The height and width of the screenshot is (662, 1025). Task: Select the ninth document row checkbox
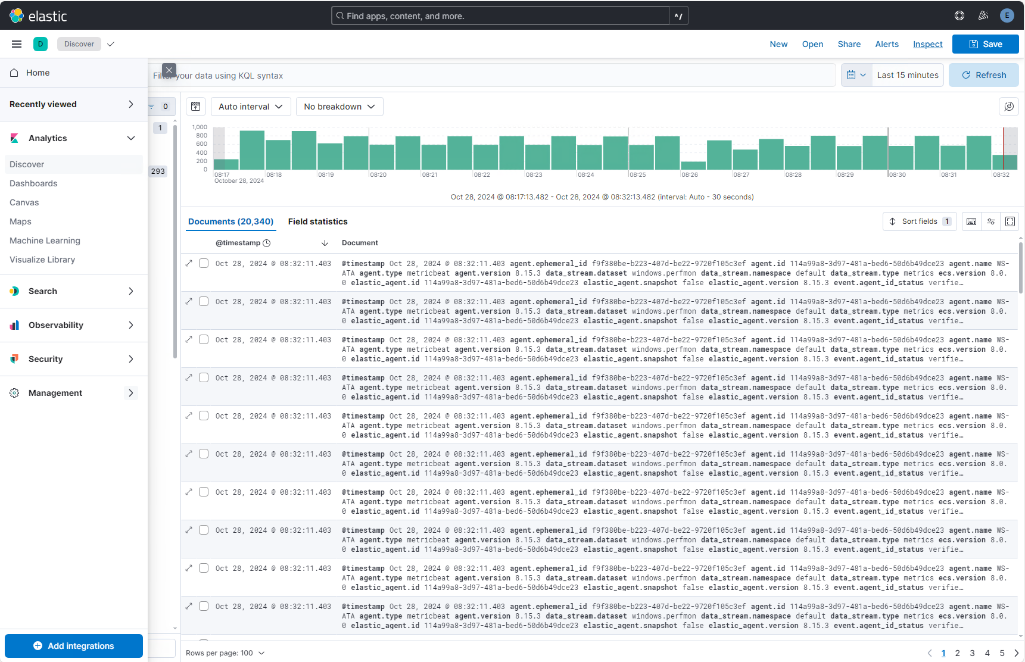[x=204, y=568]
